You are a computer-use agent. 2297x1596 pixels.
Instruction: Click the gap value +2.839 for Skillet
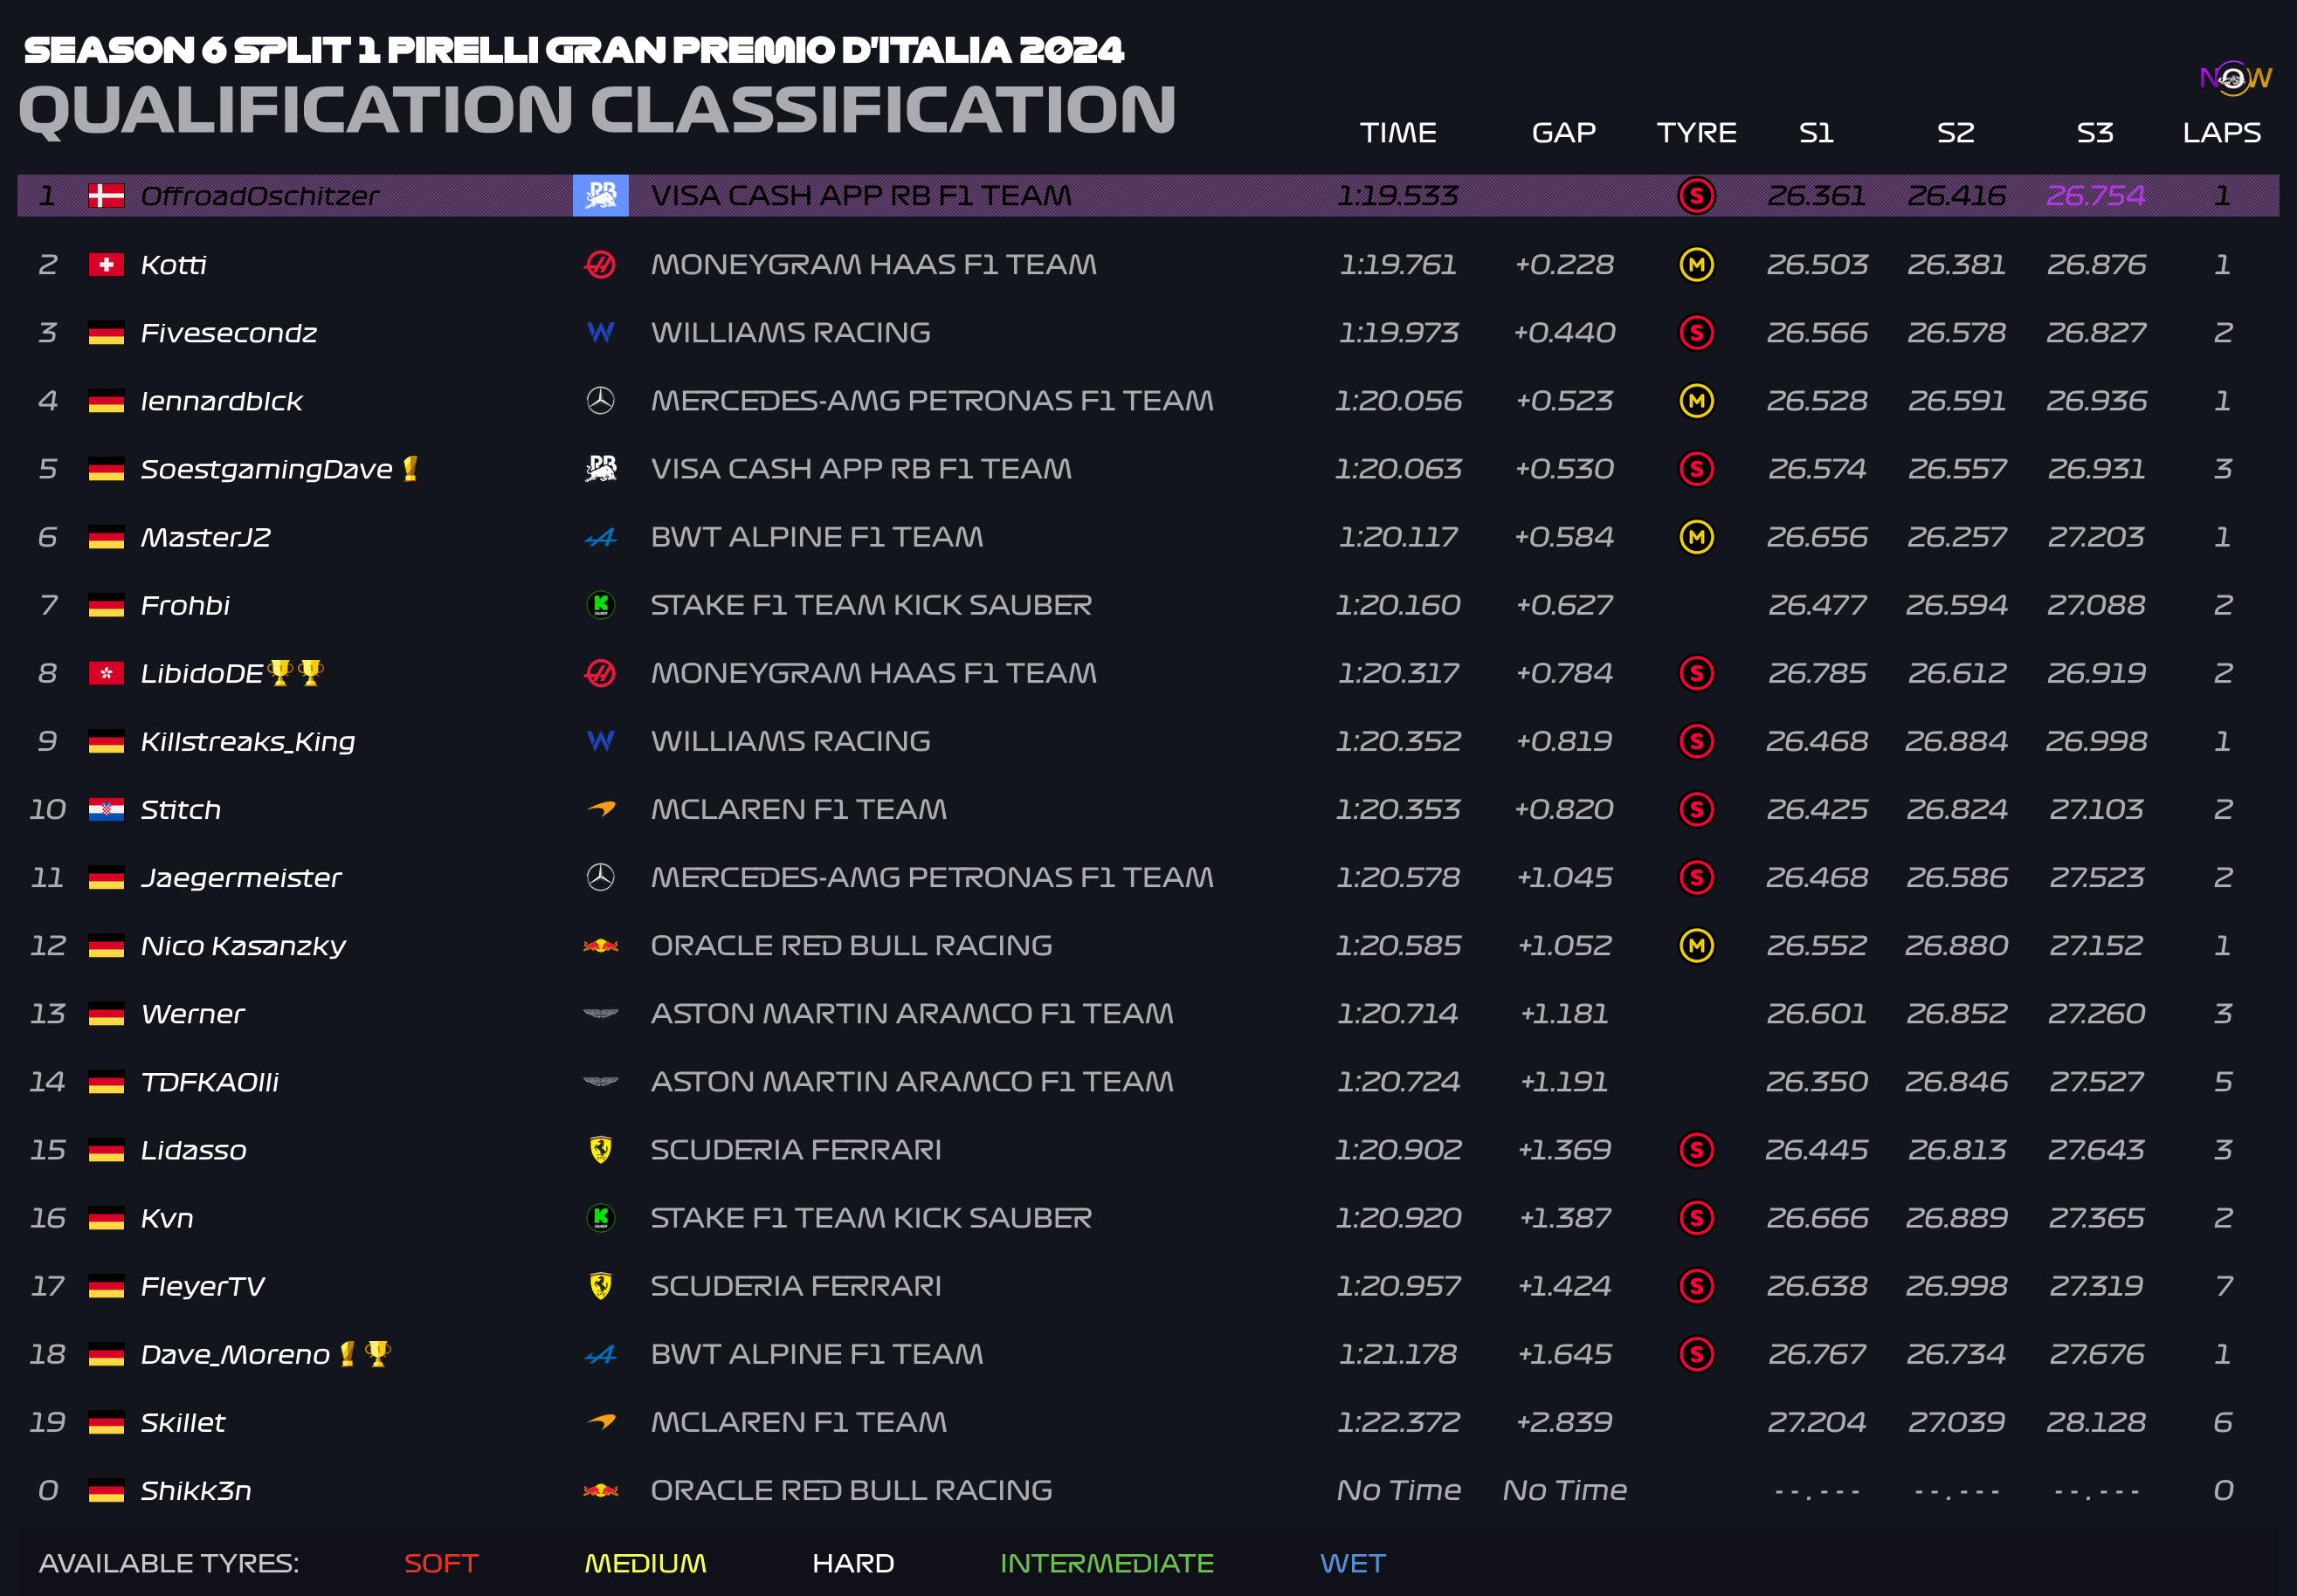(1565, 1422)
